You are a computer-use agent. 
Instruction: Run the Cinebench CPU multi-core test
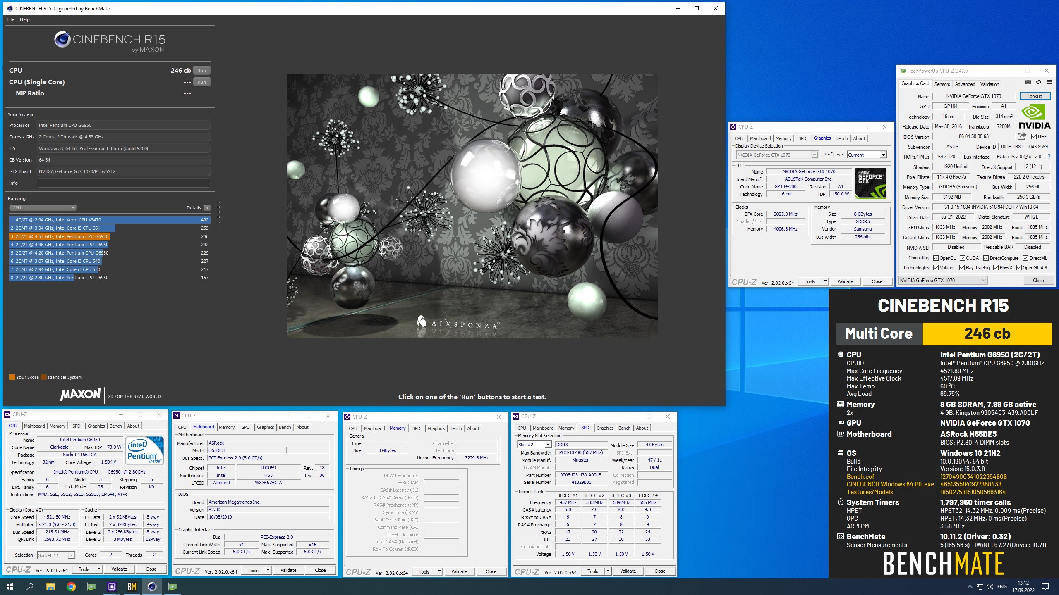pyautogui.click(x=201, y=71)
